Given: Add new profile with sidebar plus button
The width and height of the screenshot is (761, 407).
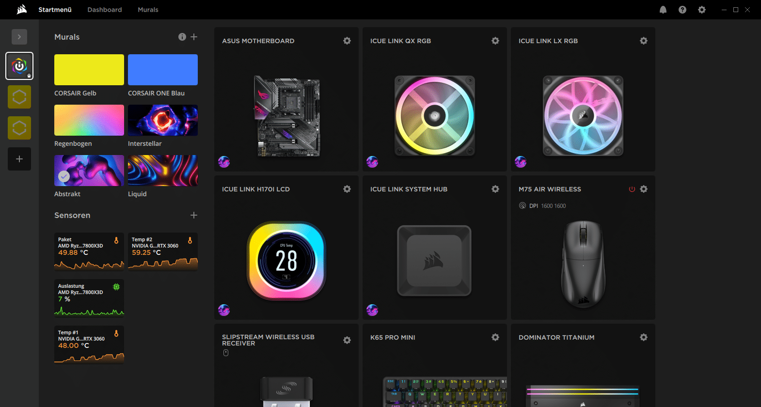Looking at the screenshot, I should 19,159.
